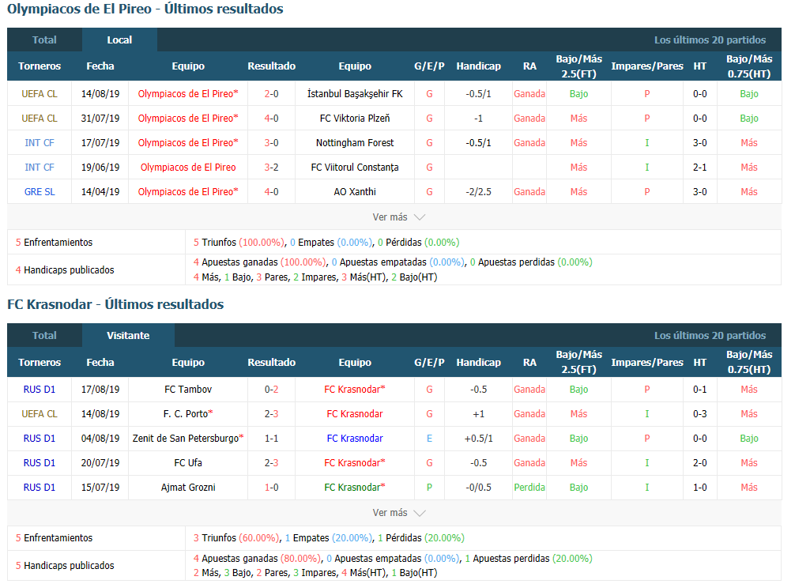Click FC Krasnodar - Últimos resultados heading
The width and height of the screenshot is (795, 584).
click(115, 304)
